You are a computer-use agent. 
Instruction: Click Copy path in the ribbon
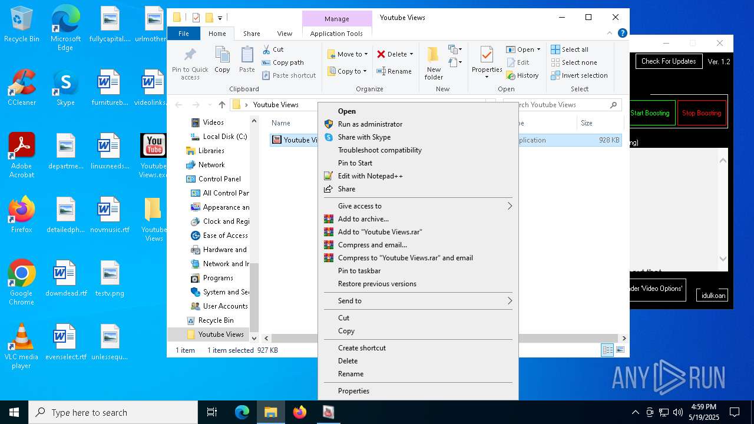[282, 62]
